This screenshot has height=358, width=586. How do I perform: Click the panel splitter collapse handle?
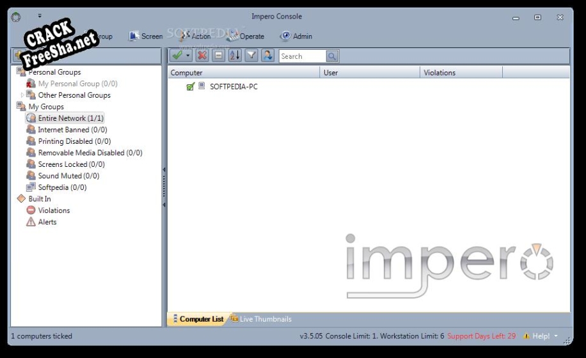pyautogui.click(x=164, y=187)
